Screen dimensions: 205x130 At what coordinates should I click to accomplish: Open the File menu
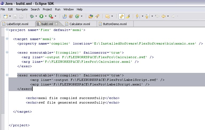[x=3, y=9]
